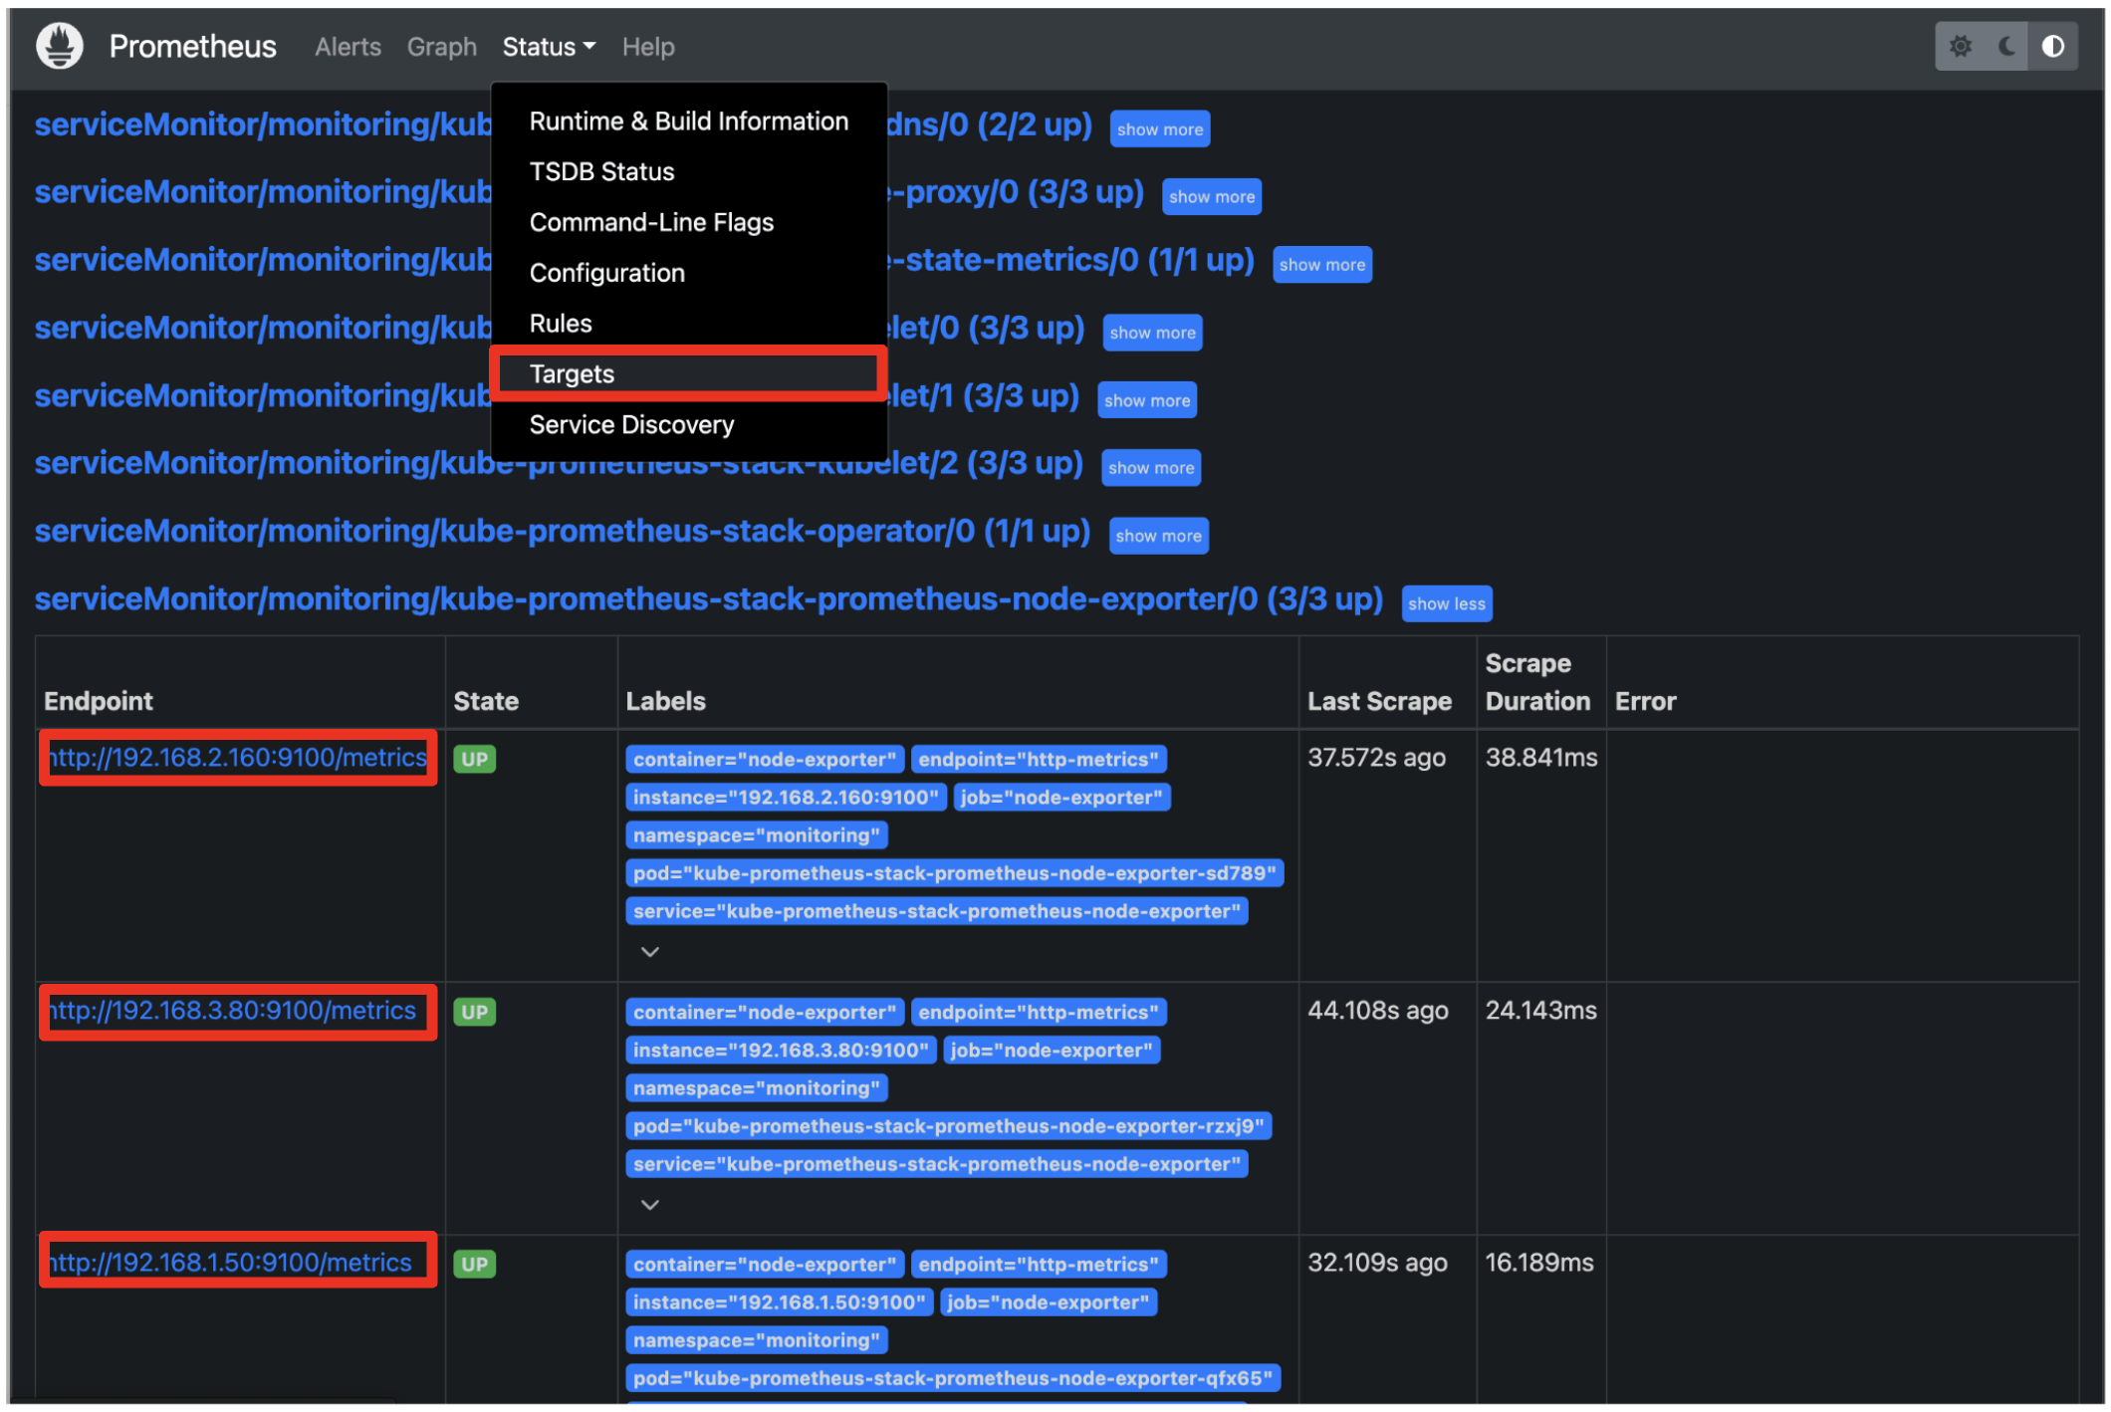Switch to light theme sun icon
The width and height of the screenshot is (2111, 1412).
tap(1959, 46)
